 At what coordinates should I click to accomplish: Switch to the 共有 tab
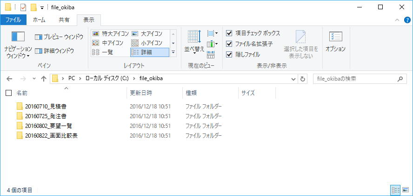coord(64,20)
